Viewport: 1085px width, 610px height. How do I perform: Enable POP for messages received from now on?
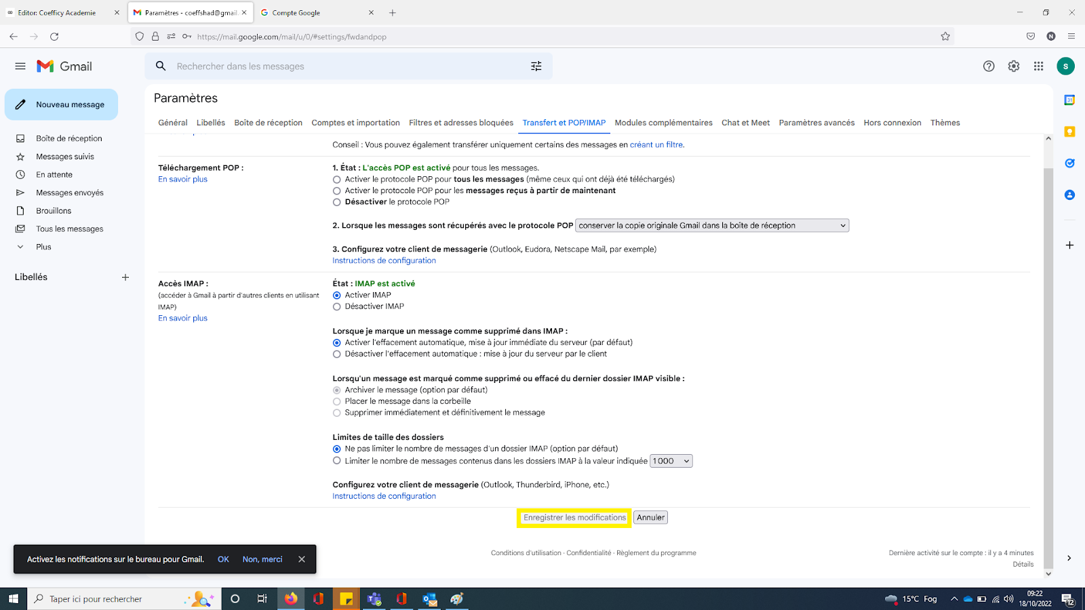(337, 191)
